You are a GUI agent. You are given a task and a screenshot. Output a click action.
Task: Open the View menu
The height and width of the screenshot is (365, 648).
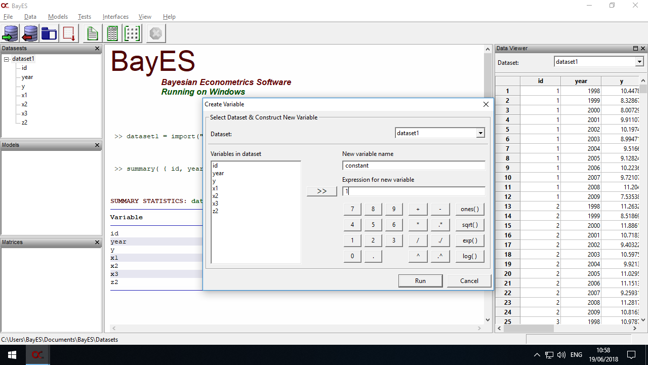(145, 17)
